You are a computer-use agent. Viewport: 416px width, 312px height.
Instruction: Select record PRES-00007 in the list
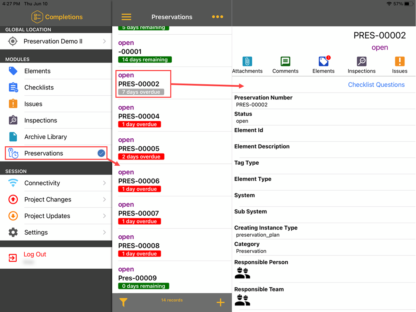172,213
